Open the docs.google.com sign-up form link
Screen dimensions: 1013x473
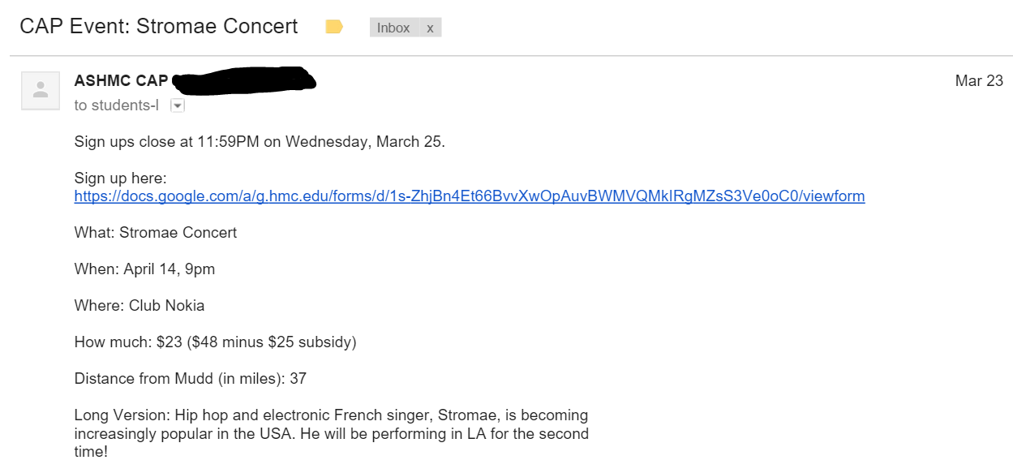point(470,196)
